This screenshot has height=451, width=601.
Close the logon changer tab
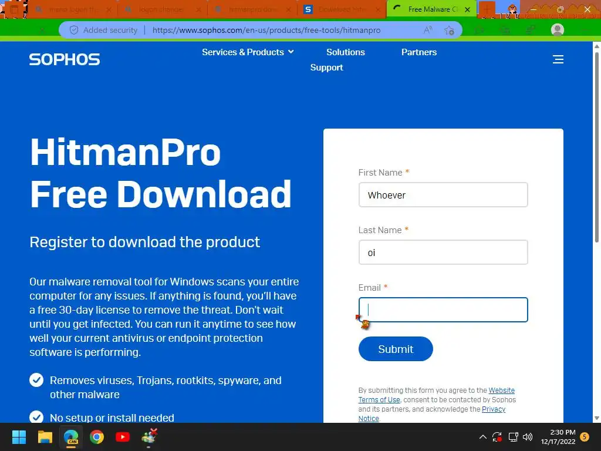coord(198,9)
